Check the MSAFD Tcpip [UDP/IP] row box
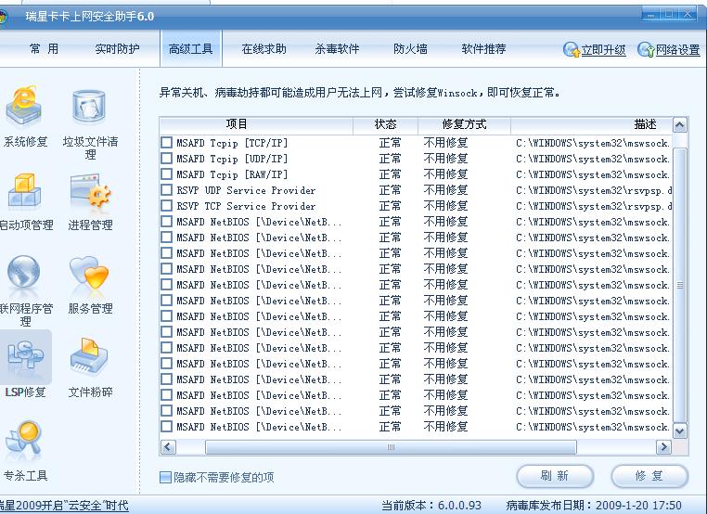Image resolution: width=707 pixels, height=514 pixels. 166,159
